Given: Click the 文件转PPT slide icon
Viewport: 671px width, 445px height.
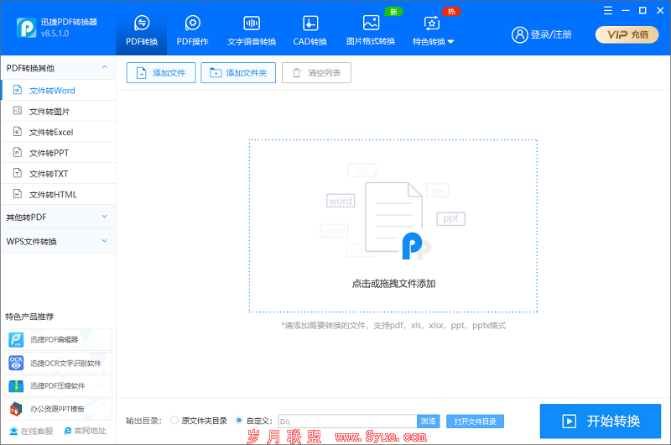Looking at the screenshot, I should [18, 152].
